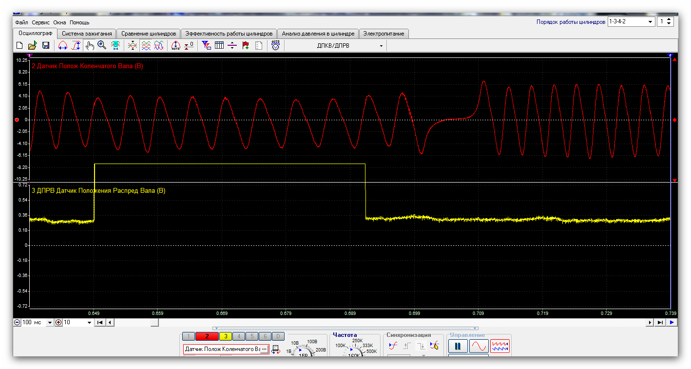This screenshot has width=691, height=369.
Task: Toggle channel 1 button
Action: [x=188, y=336]
